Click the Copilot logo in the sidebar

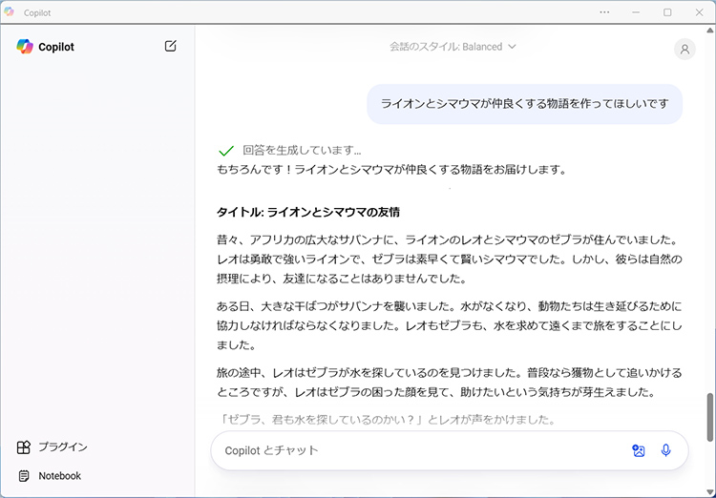[x=25, y=47]
